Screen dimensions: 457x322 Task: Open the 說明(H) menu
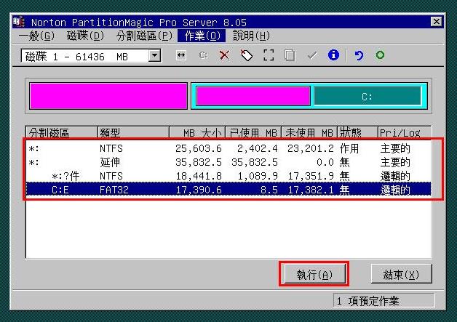[251, 36]
